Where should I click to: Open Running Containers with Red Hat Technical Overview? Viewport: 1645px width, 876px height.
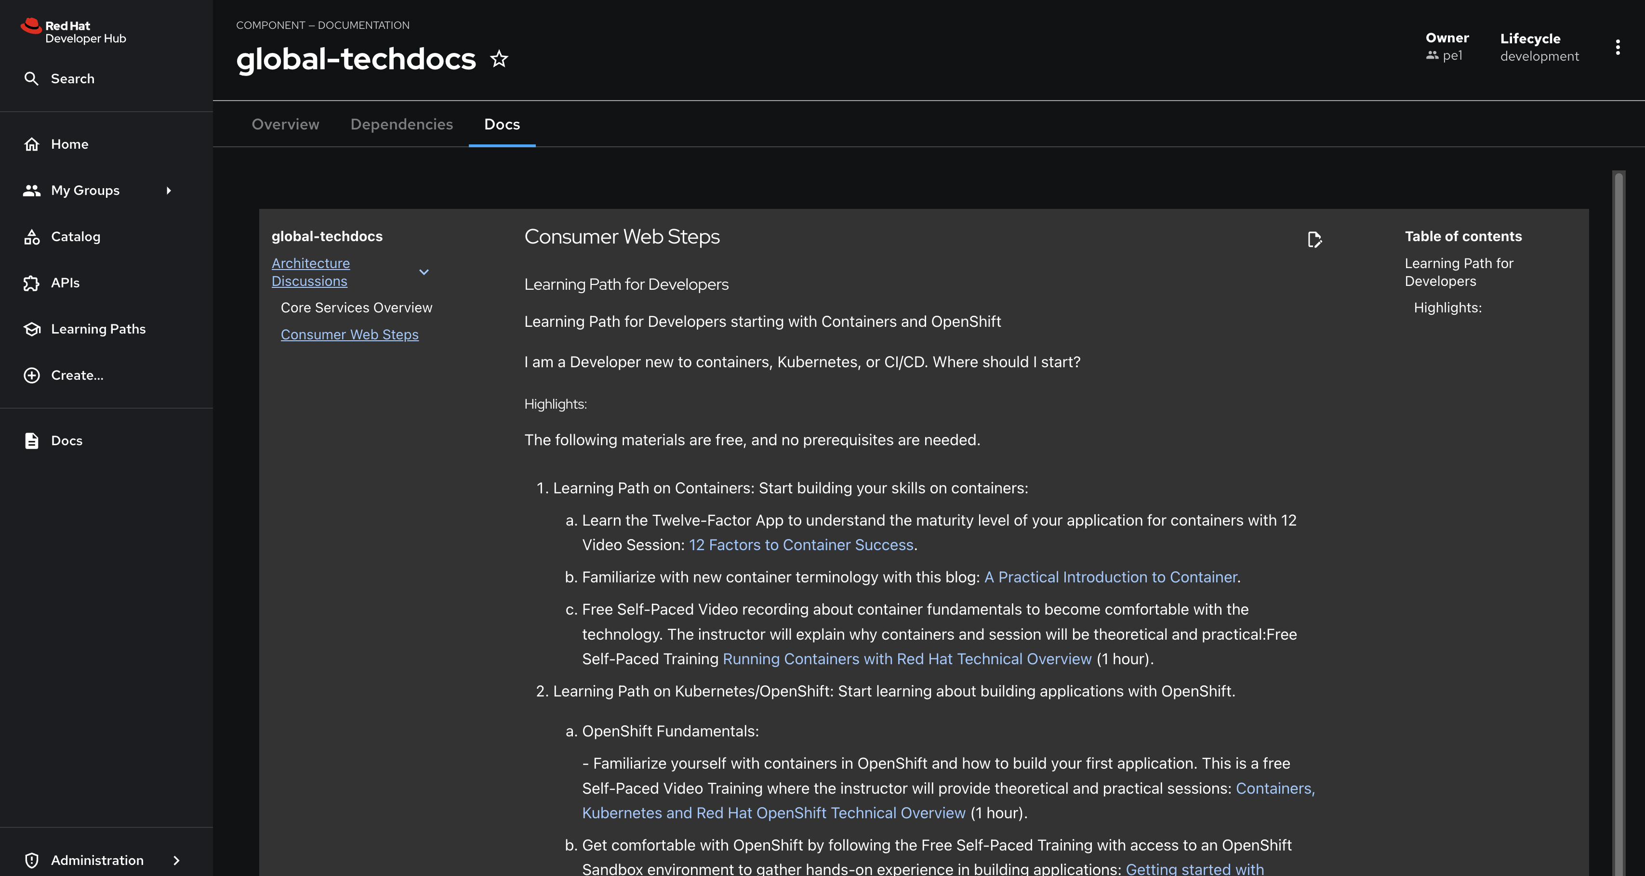pos(907,659)
